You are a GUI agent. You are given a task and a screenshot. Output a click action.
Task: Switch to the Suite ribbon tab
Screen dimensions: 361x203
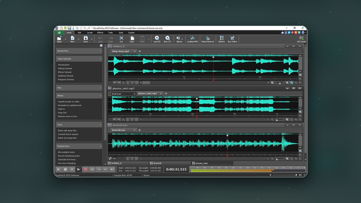(x=121, y=32)
